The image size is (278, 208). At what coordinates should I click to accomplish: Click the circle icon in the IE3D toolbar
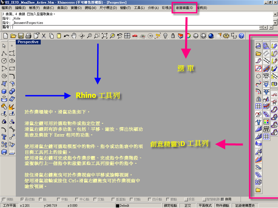258,76
